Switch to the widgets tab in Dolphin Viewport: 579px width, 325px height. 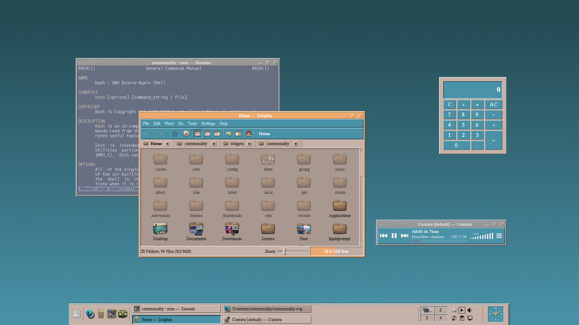click(x=237, y=144)
